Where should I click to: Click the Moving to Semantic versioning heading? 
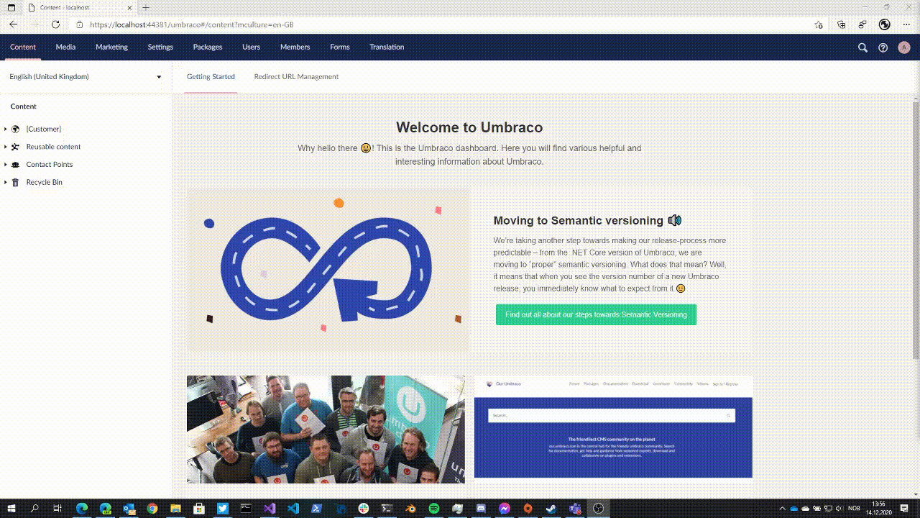(x=579, y=221)
